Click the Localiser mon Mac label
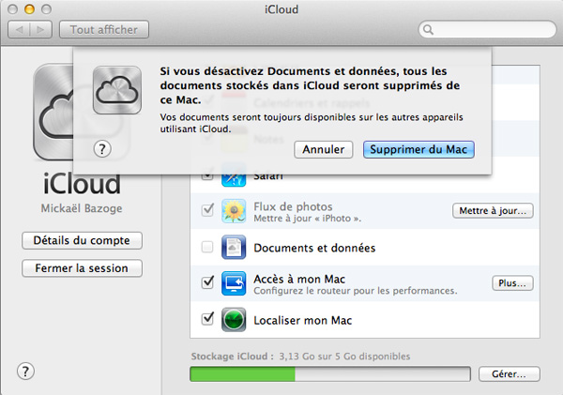The height and width of the screenshot is (395, 563). coord(303,320)
